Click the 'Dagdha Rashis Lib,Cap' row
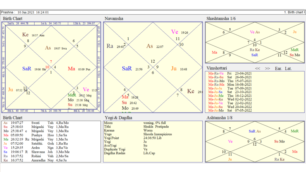306x172 pixels. coord(129,153)
